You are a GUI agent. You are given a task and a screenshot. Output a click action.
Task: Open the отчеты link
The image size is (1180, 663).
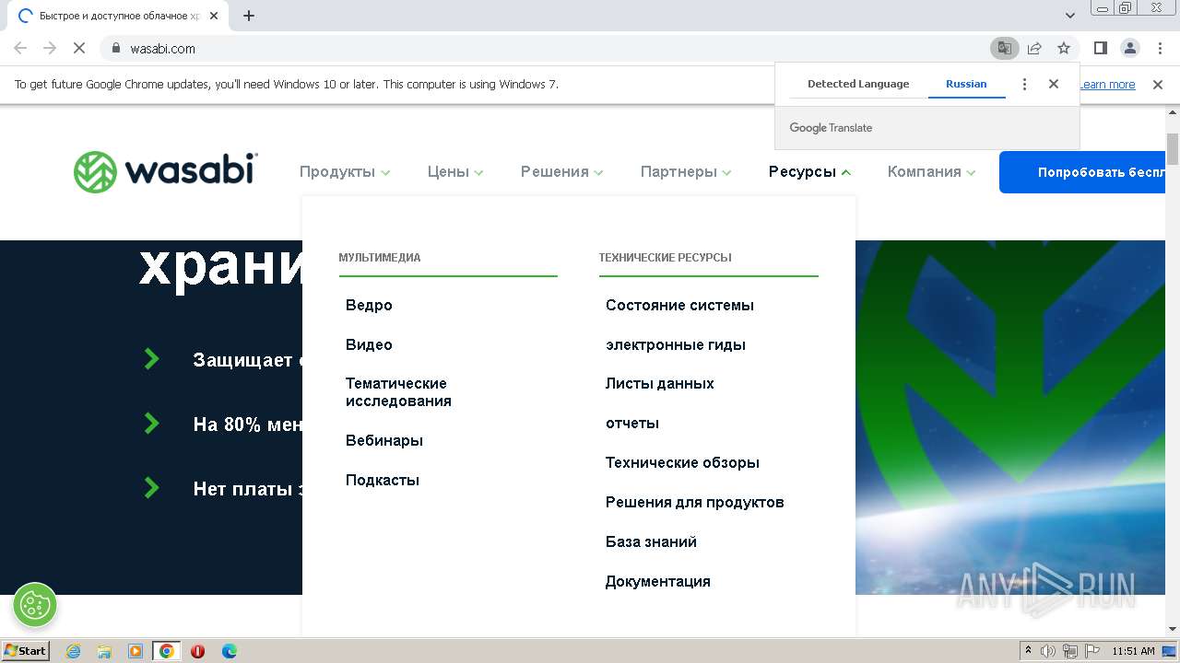click(x=632, y=424)
